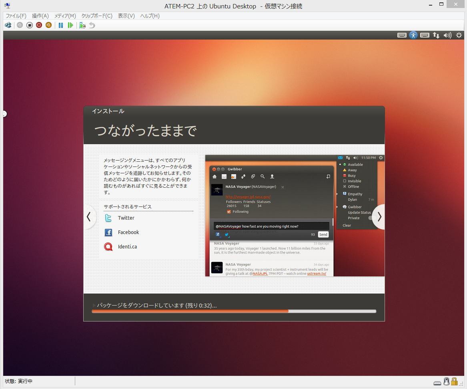Viewport: 467px width, 389px height.
Task: Open the メディア(M) menu
Action: (x=65, y=16)
